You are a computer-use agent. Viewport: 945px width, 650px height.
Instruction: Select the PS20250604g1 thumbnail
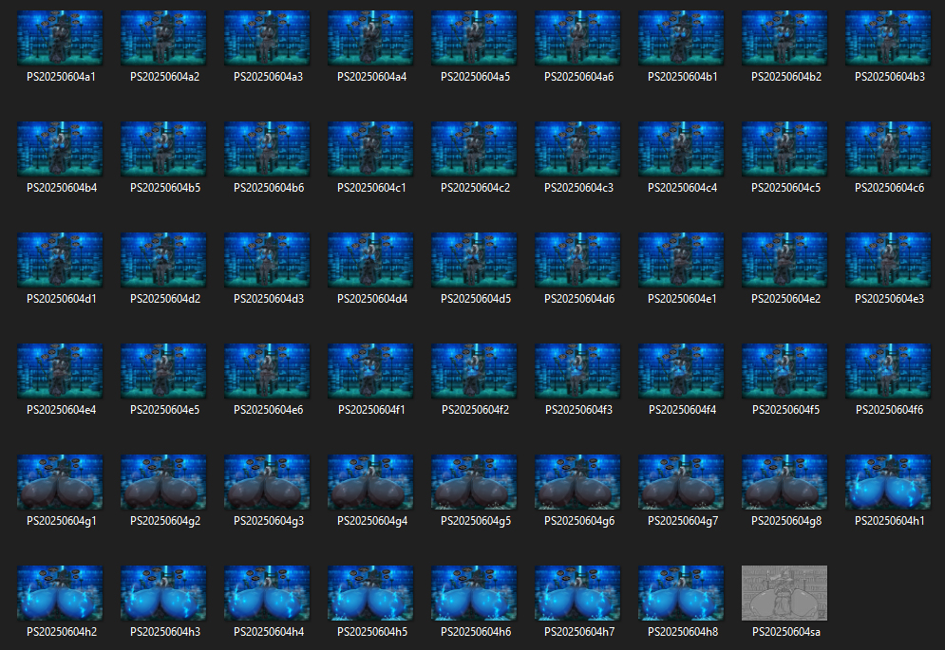point(60,482)
